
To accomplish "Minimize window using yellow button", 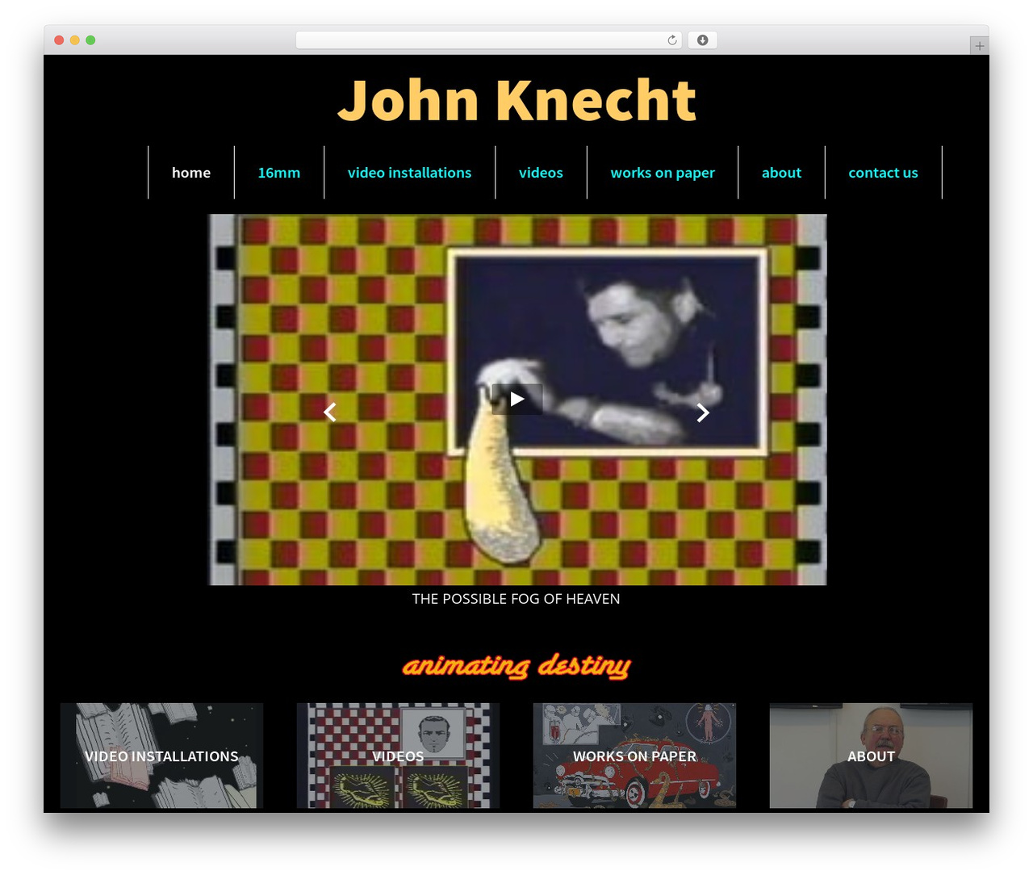I will coord(74,40).
